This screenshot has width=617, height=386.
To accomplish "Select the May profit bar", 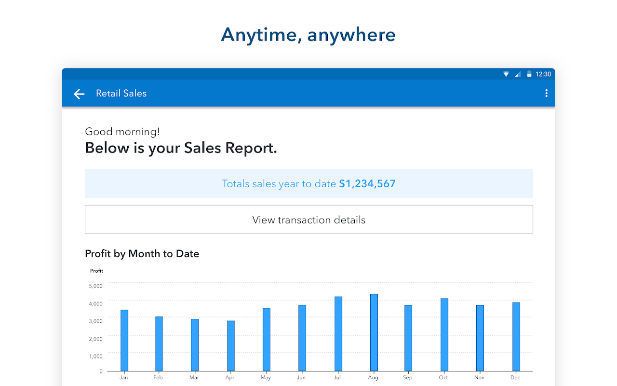I will click(267, 340).
